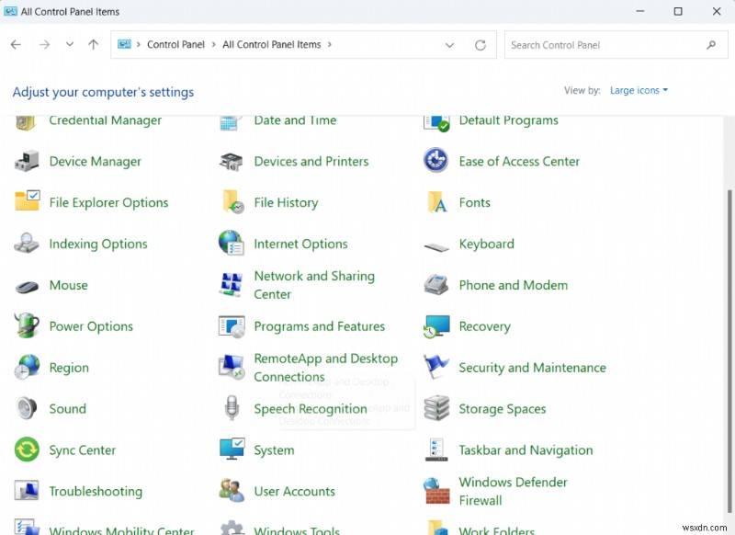This screenshot has height=535, width=735.
Task: Open Devices and Printers icon
Action: (232, 162)
